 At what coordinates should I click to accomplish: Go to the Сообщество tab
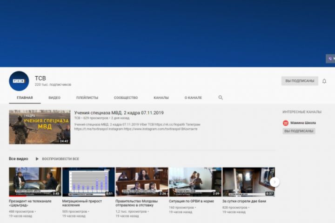point(126,98)
